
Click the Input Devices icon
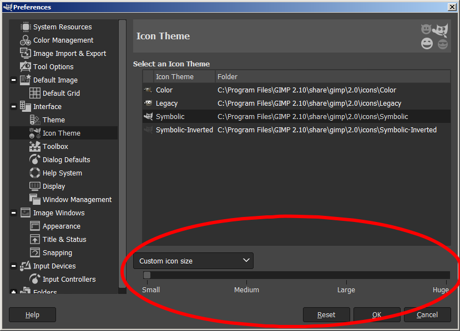(x=25, y=266)
